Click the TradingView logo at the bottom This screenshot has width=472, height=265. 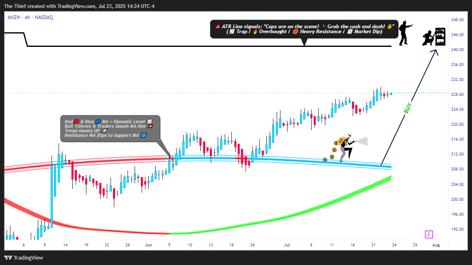point(24,258)
